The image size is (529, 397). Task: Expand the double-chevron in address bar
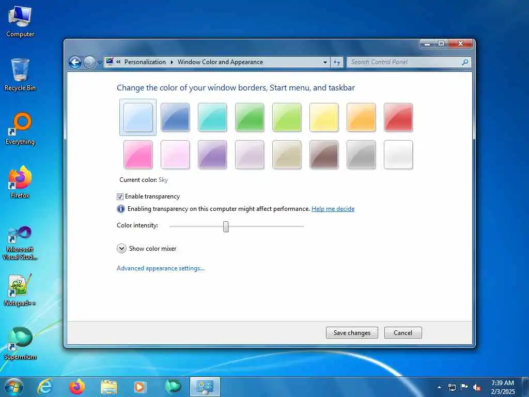point(118,62)
